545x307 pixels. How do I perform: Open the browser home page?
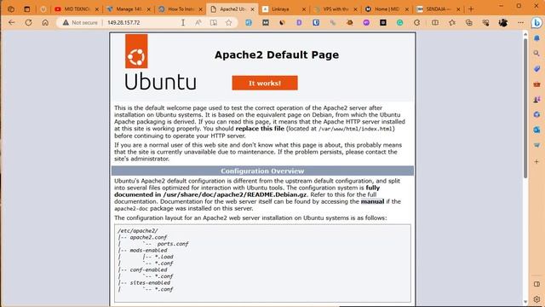[x=45, y=23]
